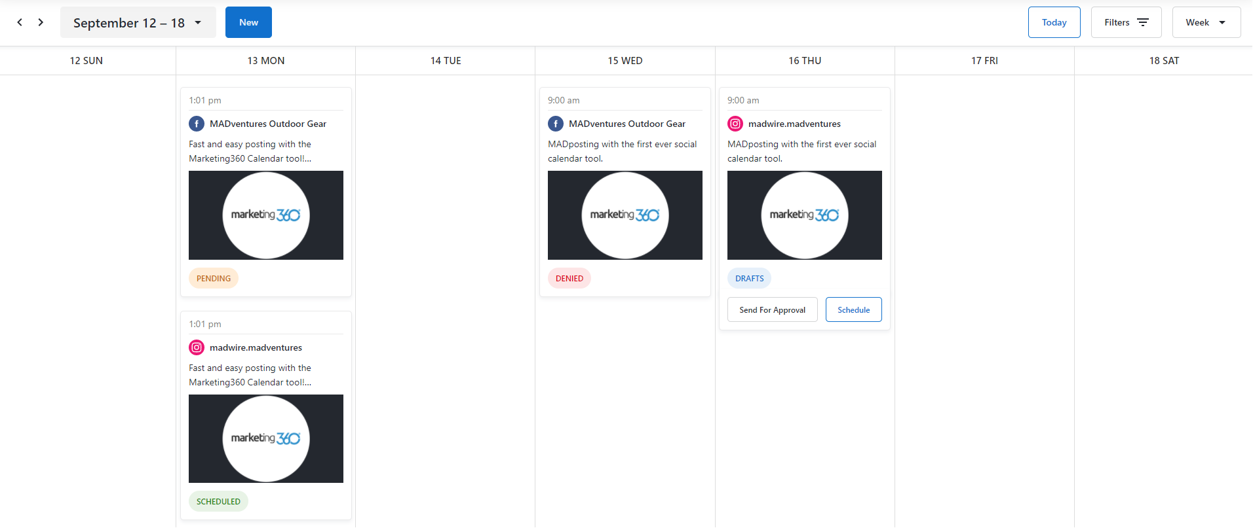Click 1:01 pm on the pending post
This screenshot has height=528, width=1253.
[x=205, y=100]
